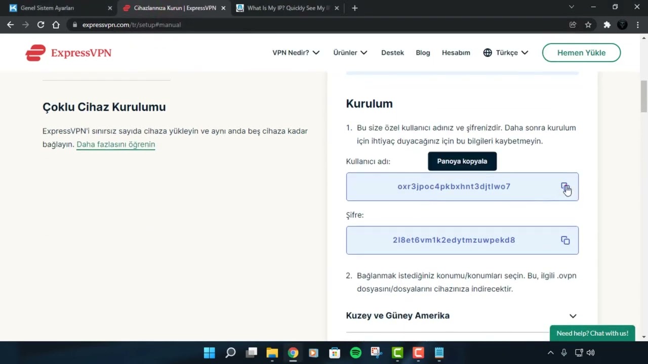This screenshot has height=364, width=648.
Task: Open File Explorer from the taskbar
Action: tap(272, 353)
